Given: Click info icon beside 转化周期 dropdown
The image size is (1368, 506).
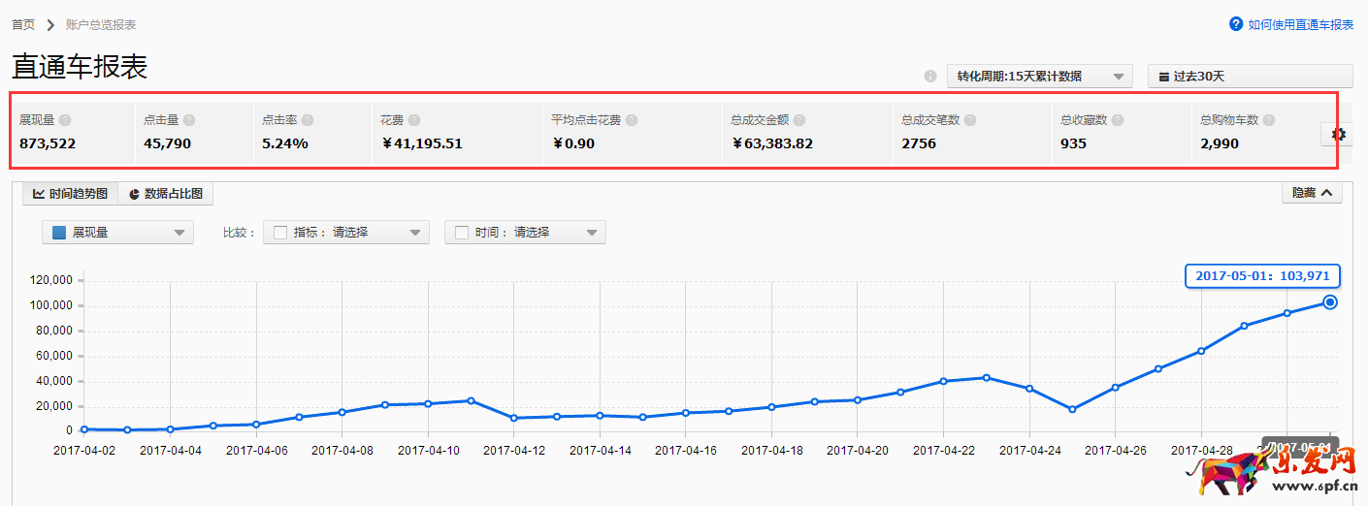Looking at the screenshot, I should click(x=930, y=77).
